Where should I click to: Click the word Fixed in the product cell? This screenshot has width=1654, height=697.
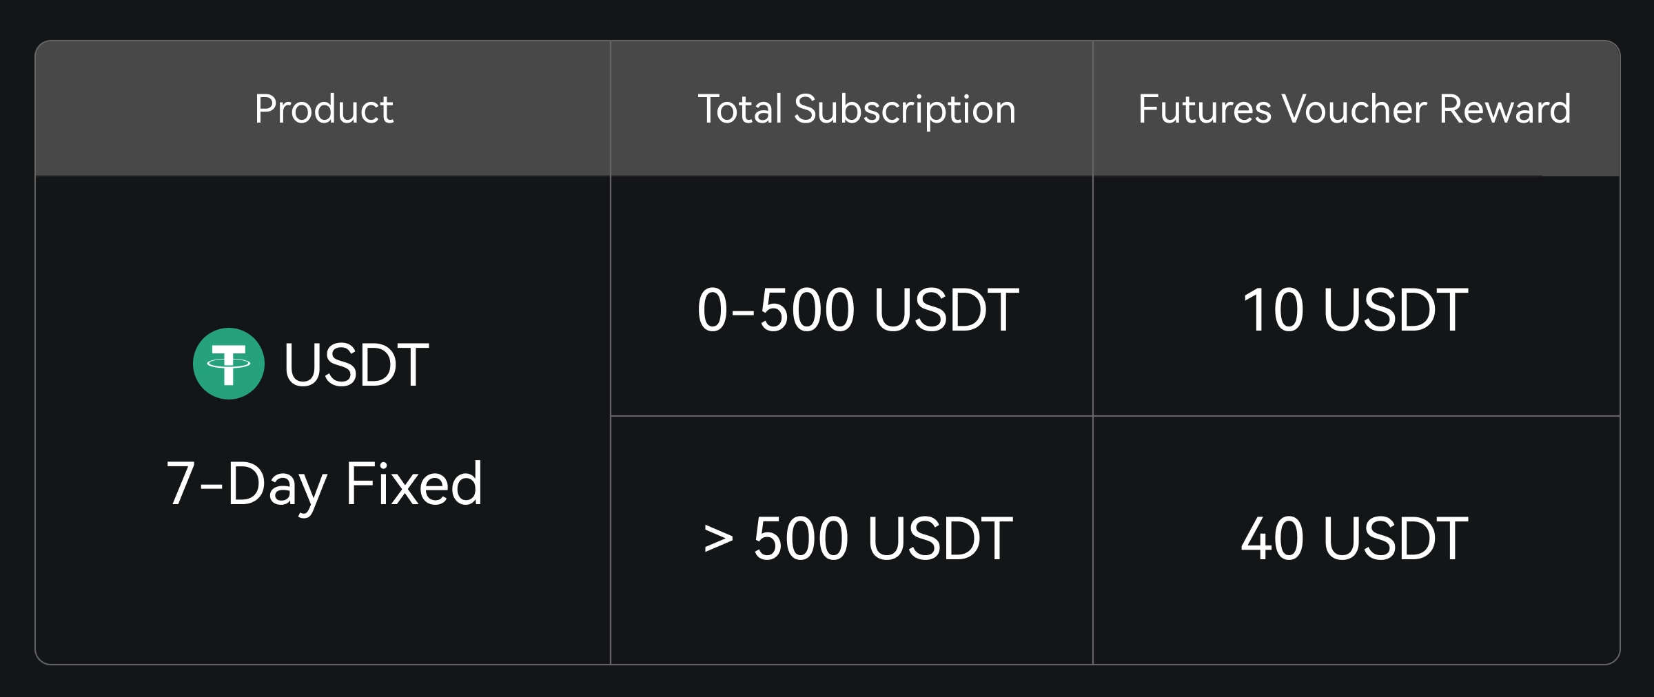[413, 484]
